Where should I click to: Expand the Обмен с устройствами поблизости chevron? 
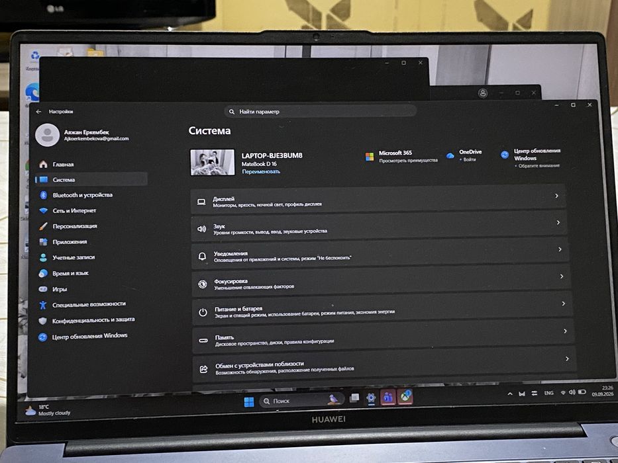click(567, 358)
